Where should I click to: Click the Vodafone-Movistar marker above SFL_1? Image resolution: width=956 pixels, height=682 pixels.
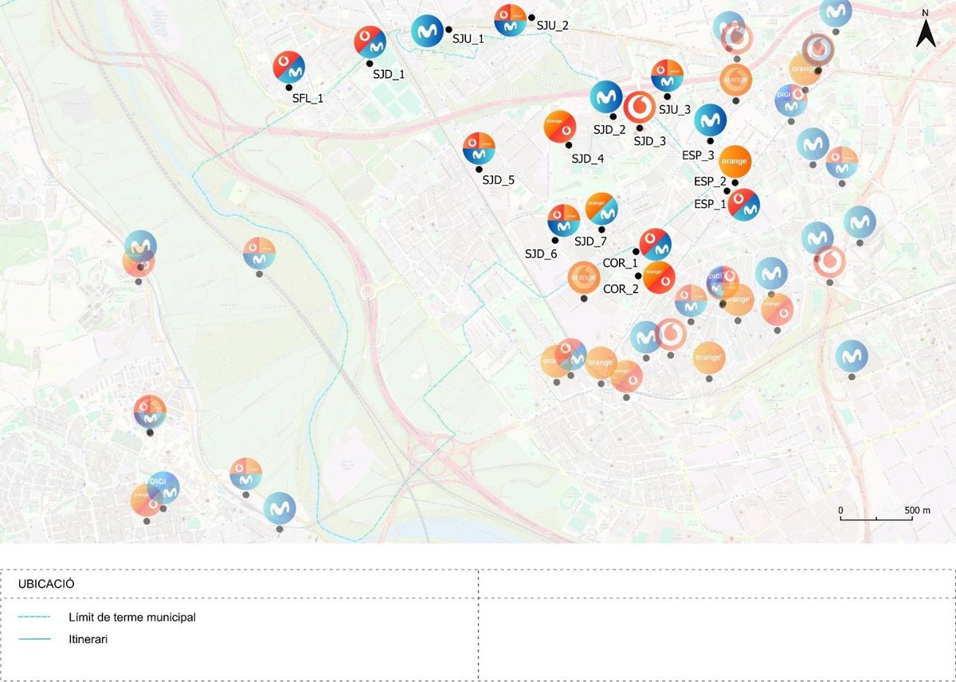coord(288,68)
